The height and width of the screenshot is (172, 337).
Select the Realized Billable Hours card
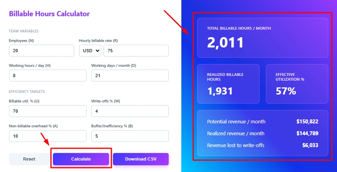(x=228, y=83)
